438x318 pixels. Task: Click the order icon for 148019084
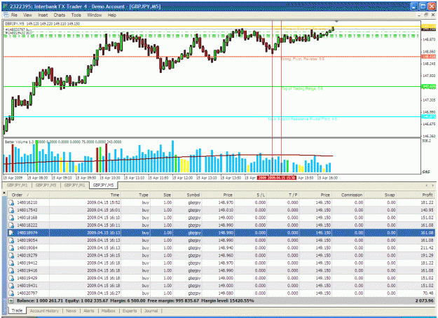click(x=11, y=248)
